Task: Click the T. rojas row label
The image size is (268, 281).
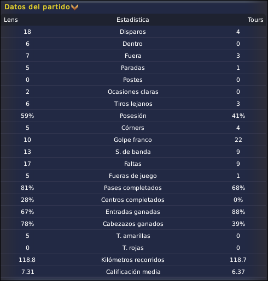Action: point(133,248)
